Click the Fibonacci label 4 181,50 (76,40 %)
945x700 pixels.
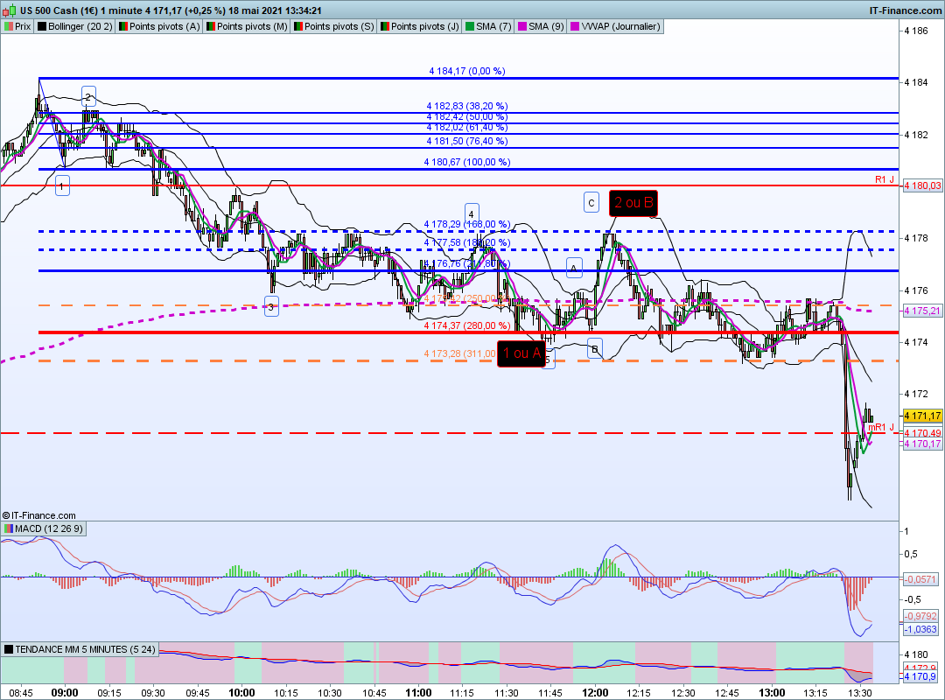(x=467, y=141)
